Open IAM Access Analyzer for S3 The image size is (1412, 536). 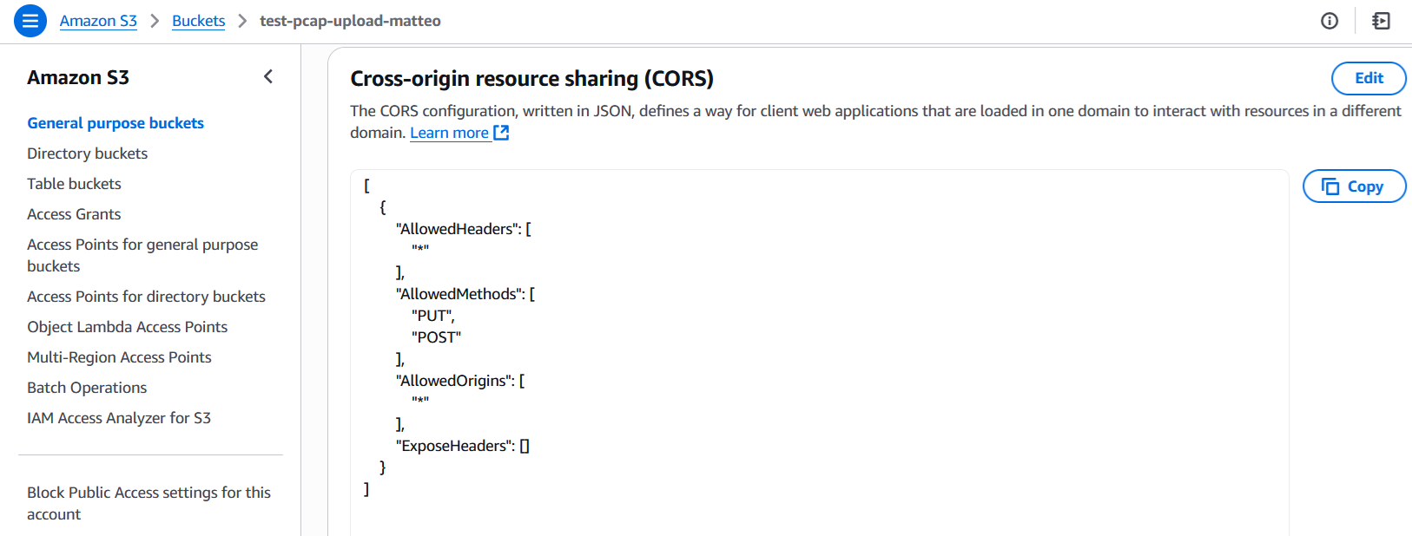(119, 418)
